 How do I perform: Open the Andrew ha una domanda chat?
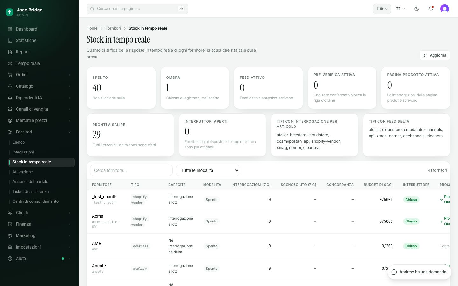[x=419, y=272]
